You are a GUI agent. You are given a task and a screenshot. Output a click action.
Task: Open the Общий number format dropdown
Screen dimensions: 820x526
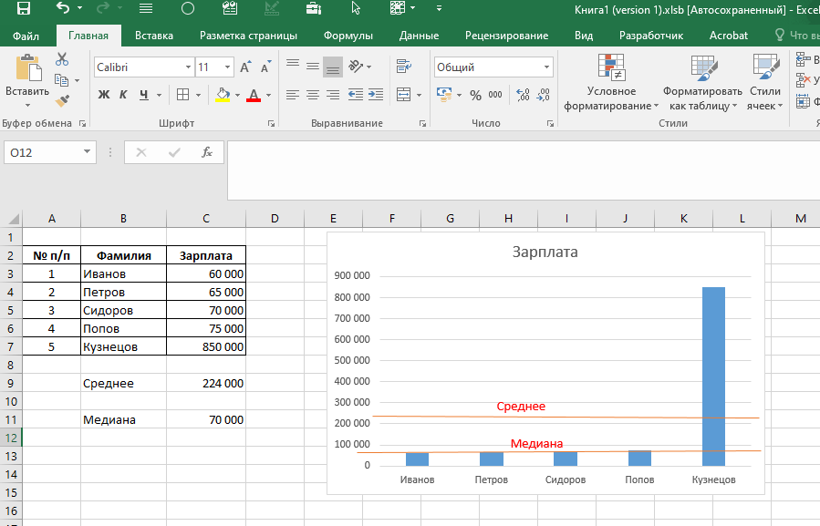(x=546, y=67)
